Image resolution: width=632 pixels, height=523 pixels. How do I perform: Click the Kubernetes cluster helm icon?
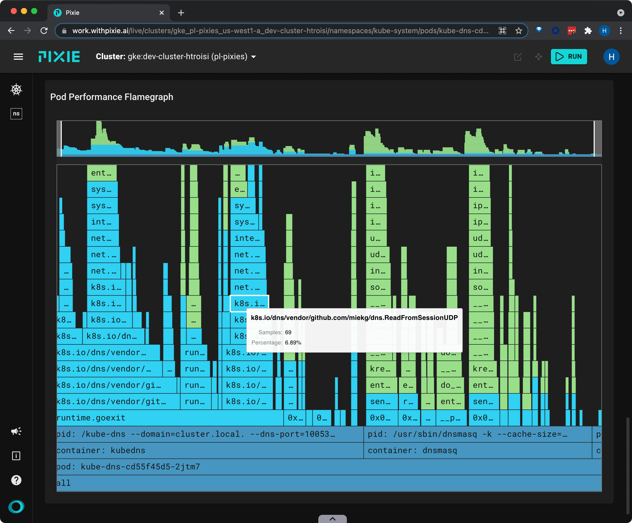(16, 90)
